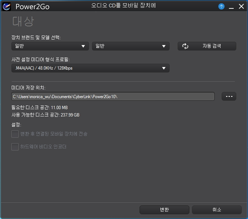Image resolution: width=248 pixels, height=219 pixels.
Task: Click the 변환 convert button
Action: pyautogui.click(x=164, y=210)
